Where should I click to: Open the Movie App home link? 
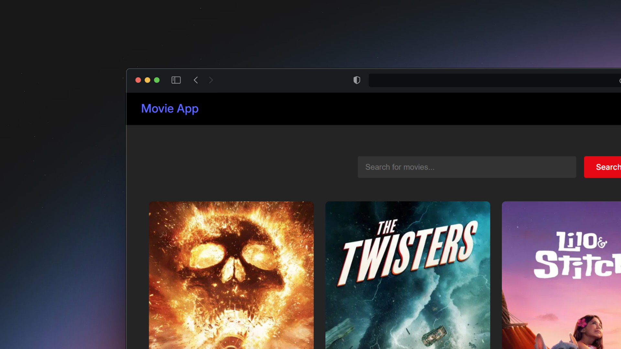(x=170, y=109)
